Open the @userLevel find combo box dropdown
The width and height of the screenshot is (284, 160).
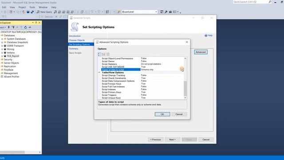(156, 12)
